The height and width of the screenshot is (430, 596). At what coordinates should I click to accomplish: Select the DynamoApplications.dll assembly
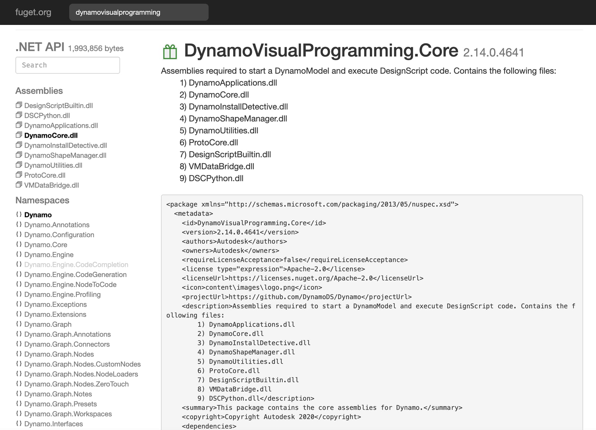[61, 126]
